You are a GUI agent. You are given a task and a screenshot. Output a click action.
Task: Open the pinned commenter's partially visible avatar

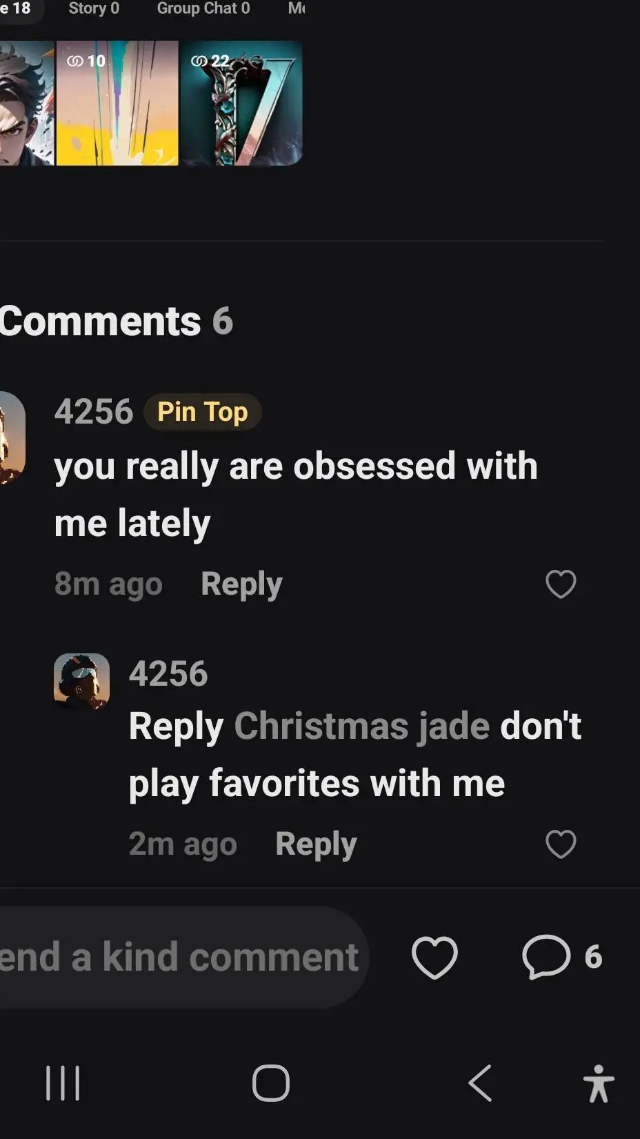click(12, 437)
